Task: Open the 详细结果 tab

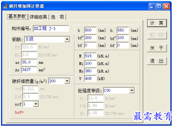Action: pos(39,17)
